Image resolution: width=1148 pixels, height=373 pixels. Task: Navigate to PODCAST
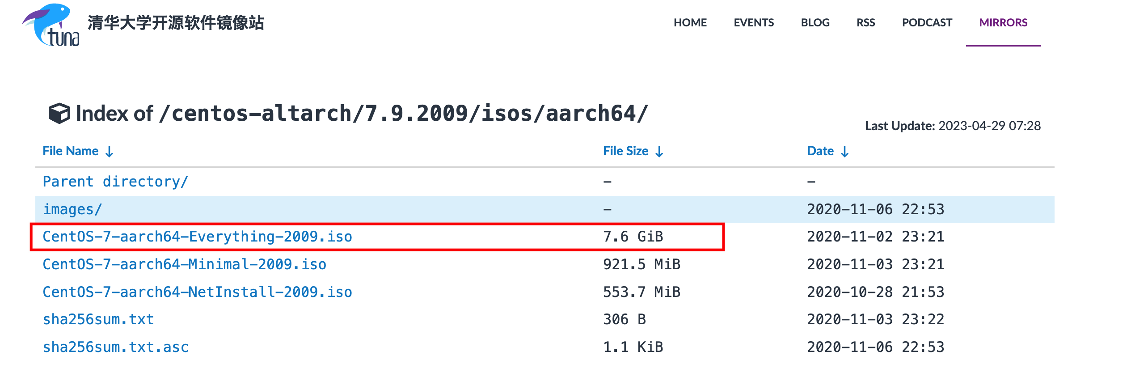click(927, 23)
